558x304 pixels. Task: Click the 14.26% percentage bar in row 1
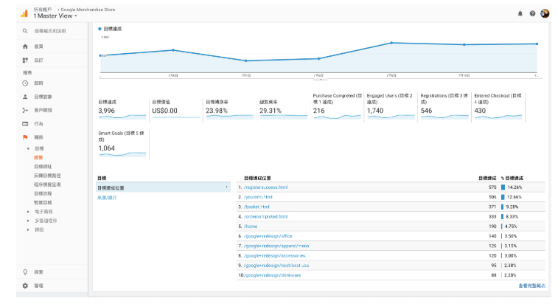pos(503,187)
